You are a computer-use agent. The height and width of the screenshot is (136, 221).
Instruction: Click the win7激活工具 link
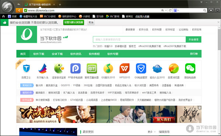149,93
